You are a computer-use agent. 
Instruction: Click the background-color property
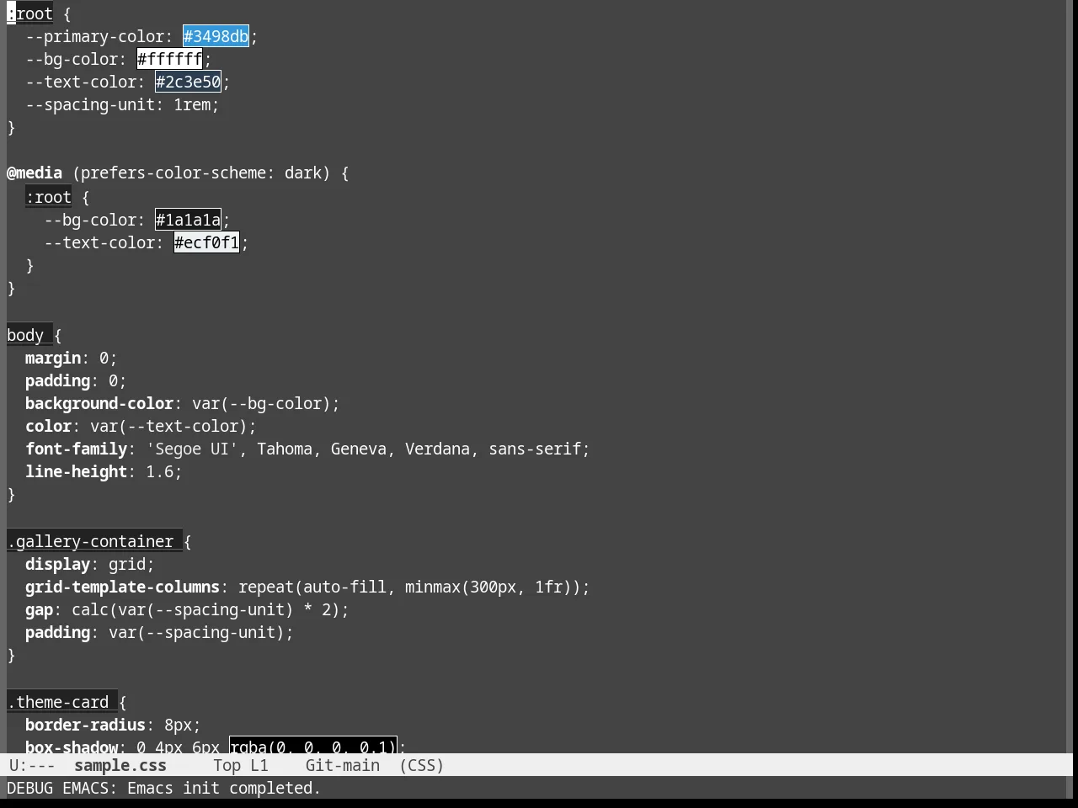tap(99, 403)
